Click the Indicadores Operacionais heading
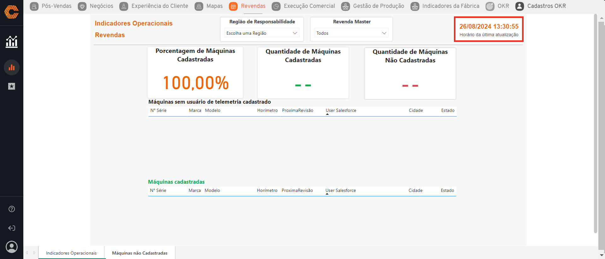 (x=134, y=23)
